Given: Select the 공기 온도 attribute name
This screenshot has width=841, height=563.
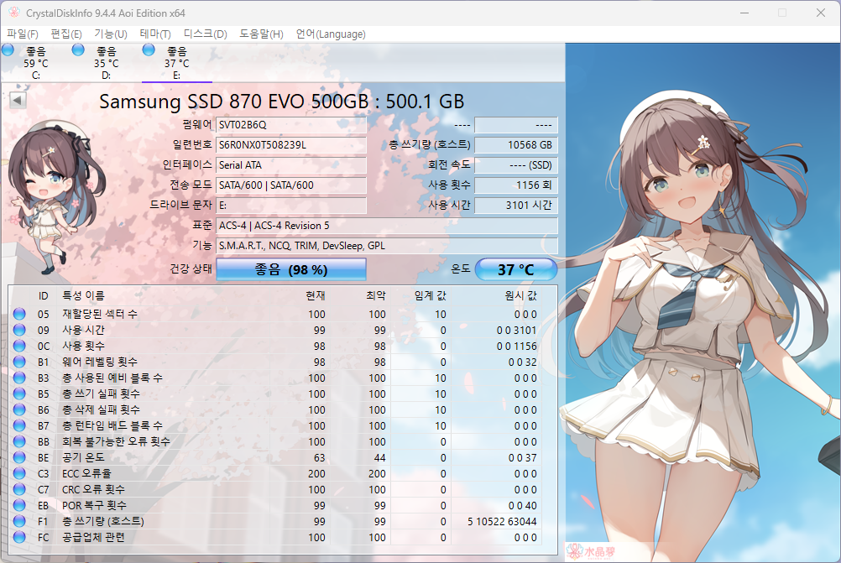Looking at the screenshot, I should click(x=83, y=457).
